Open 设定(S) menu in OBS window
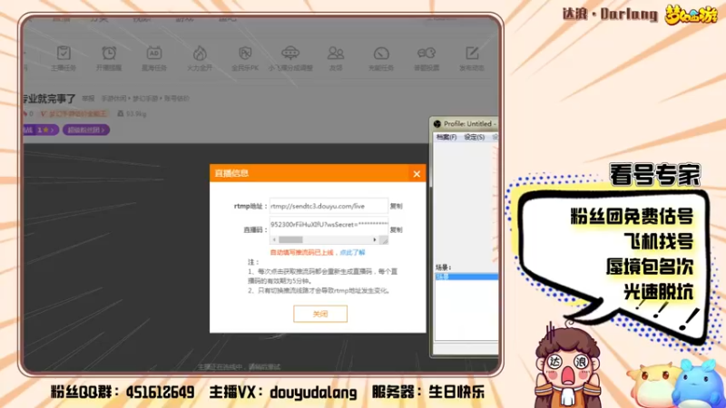This screenshot has width=726, height=408. (x=474, y=138)
